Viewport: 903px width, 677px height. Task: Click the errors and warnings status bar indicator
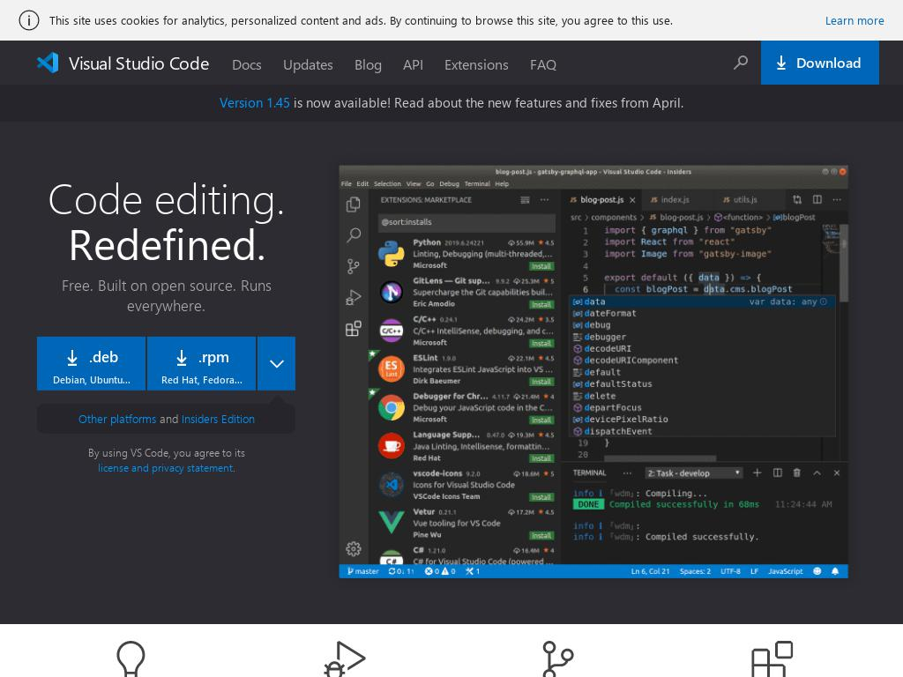[x=440, y=571]
